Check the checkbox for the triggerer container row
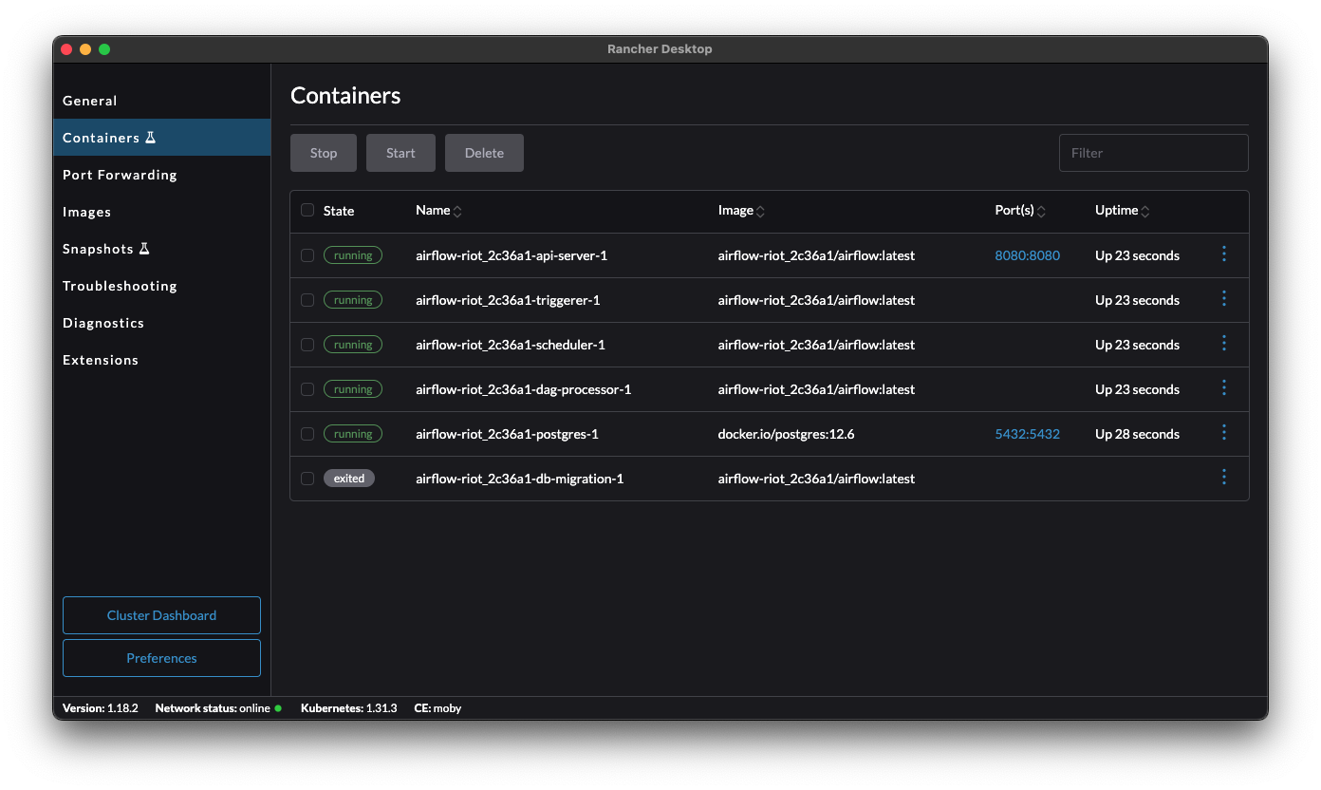 307,299
